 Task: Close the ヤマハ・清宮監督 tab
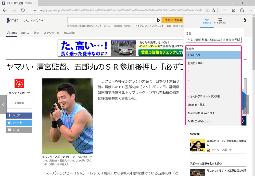34,3
